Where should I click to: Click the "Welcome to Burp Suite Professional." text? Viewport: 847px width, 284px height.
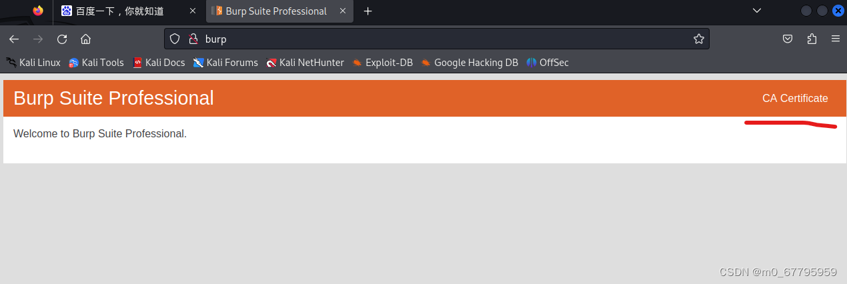click(100, 134)
